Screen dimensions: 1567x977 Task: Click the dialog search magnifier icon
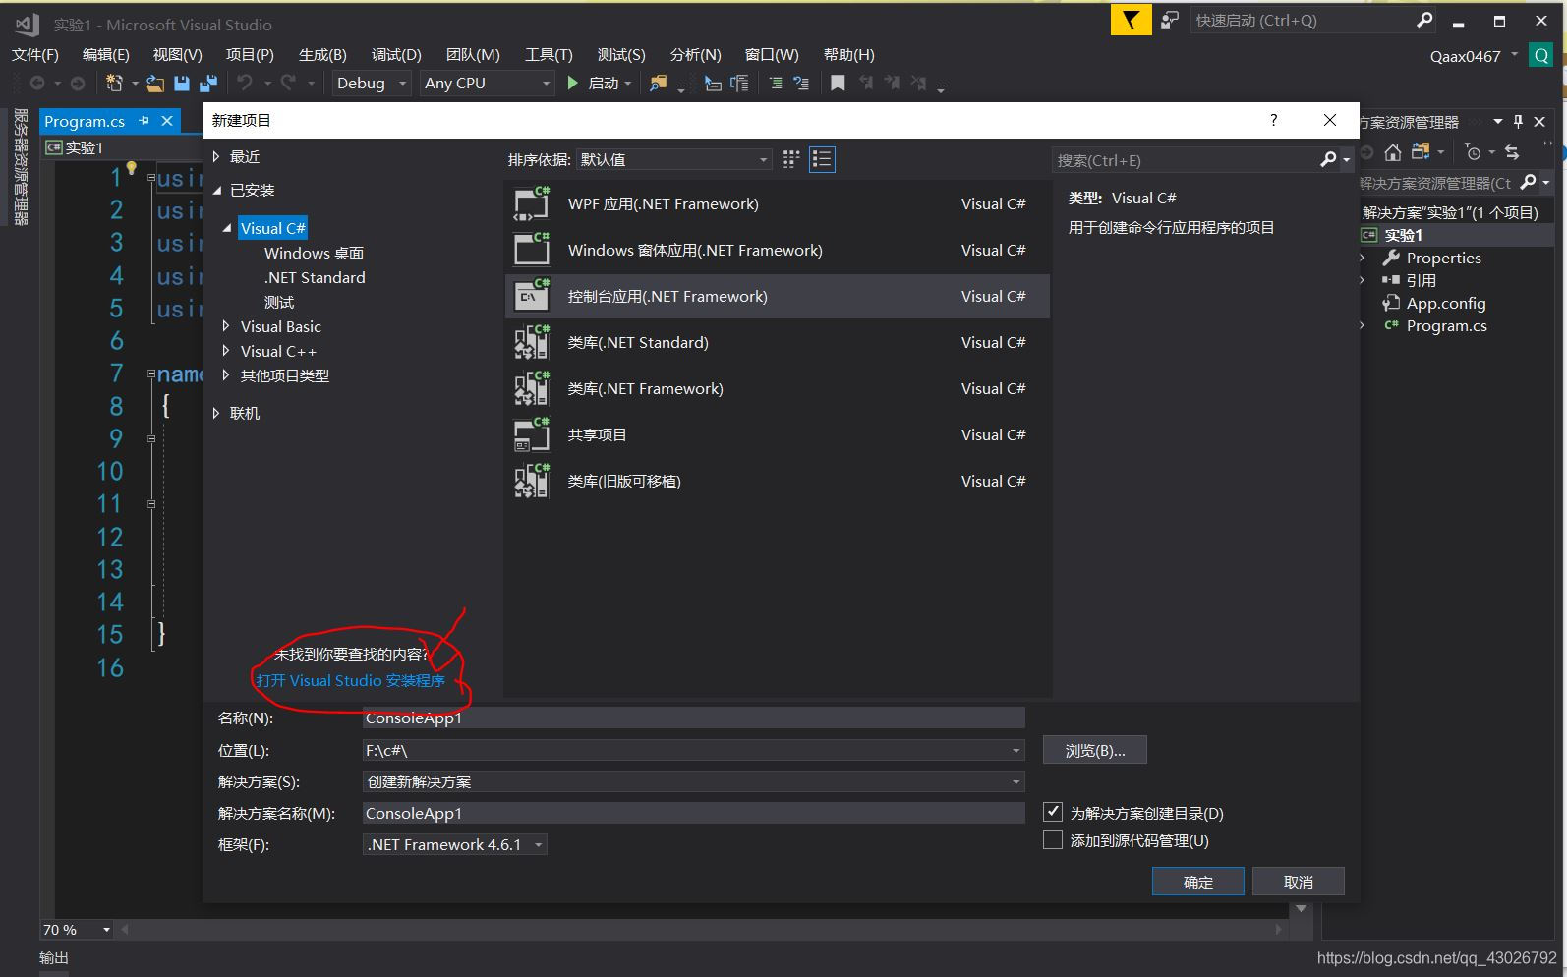pos(1328,159)
